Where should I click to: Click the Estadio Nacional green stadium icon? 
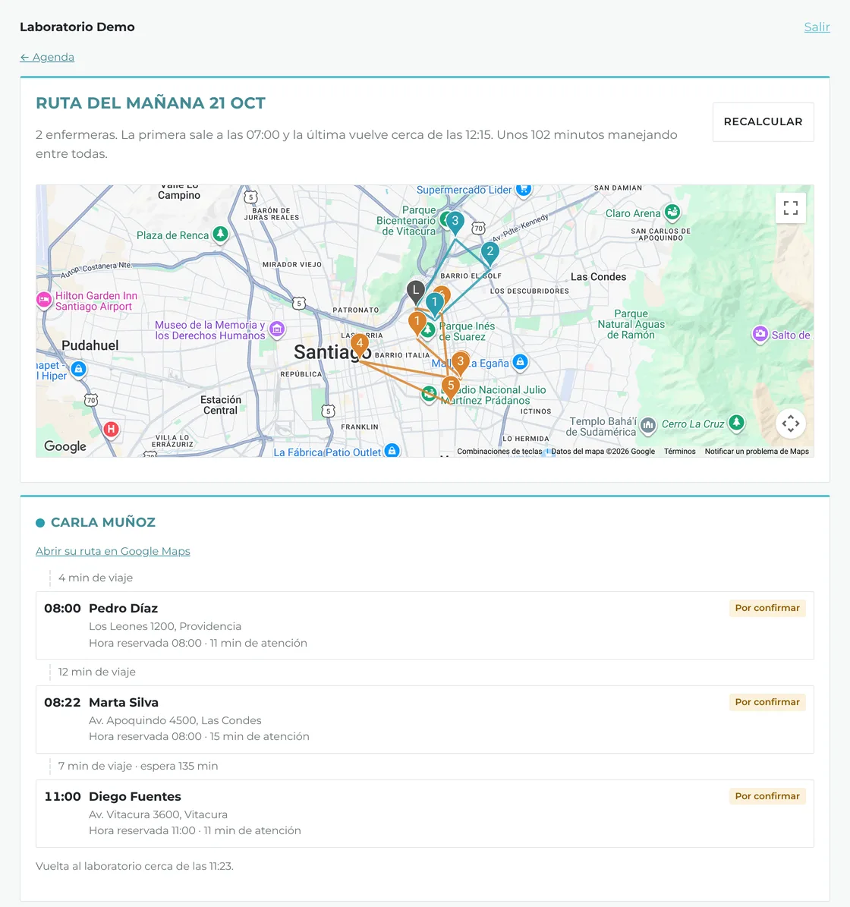(429, 395)
